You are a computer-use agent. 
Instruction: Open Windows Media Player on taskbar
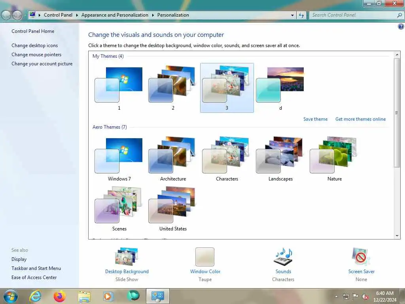coord(108,296)
